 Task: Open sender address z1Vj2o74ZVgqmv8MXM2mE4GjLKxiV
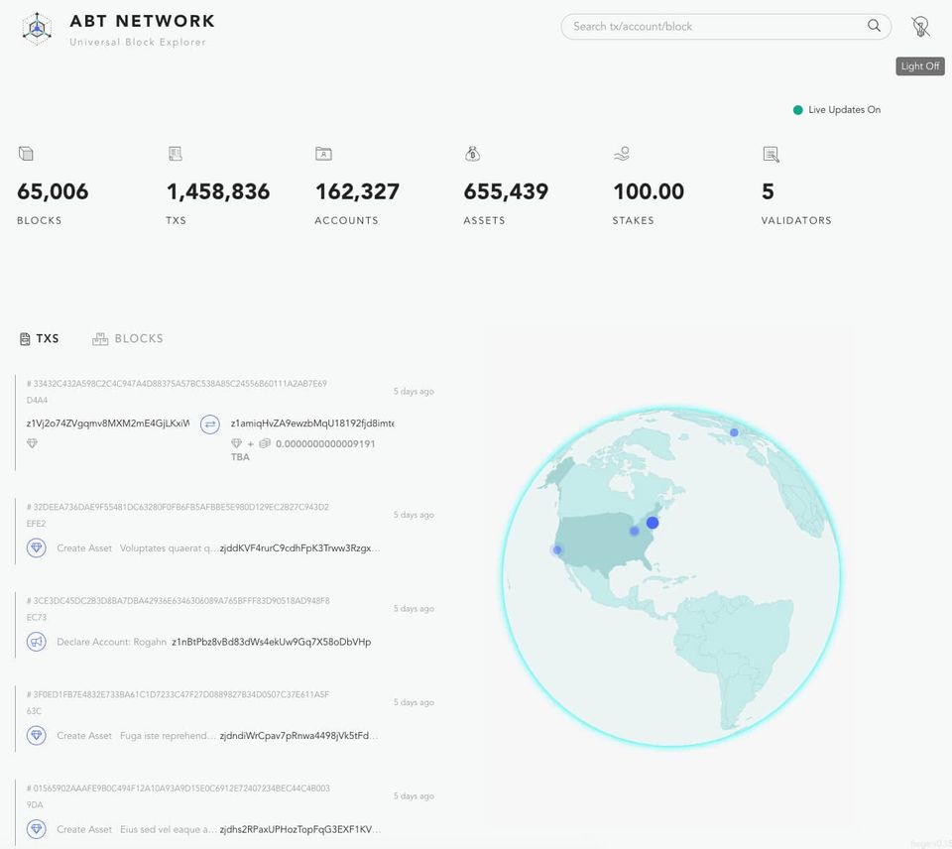(107, 424)
